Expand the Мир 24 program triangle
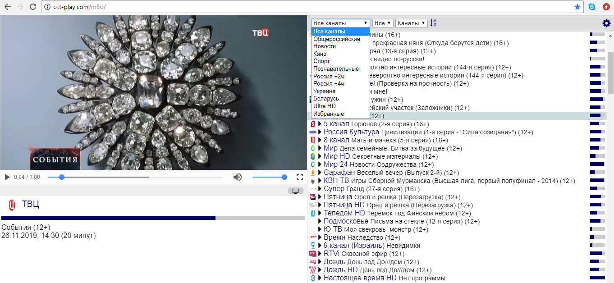 pos(320,164)
